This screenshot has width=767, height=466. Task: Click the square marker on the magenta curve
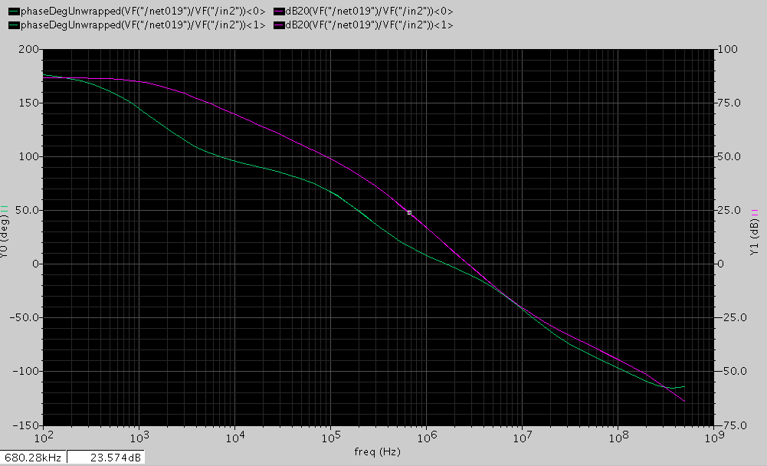click(x=409, y=212)
